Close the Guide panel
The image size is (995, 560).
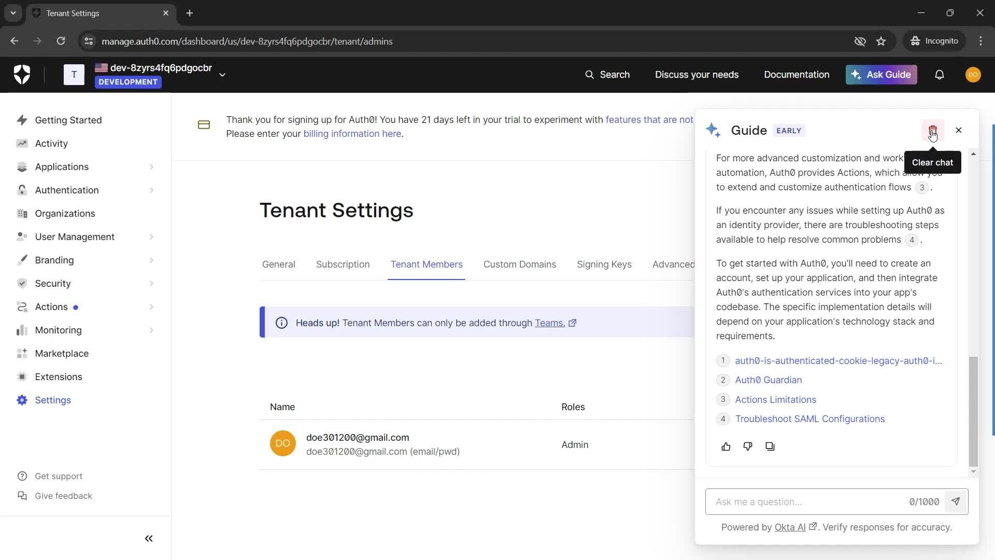(x=958, y=130)
